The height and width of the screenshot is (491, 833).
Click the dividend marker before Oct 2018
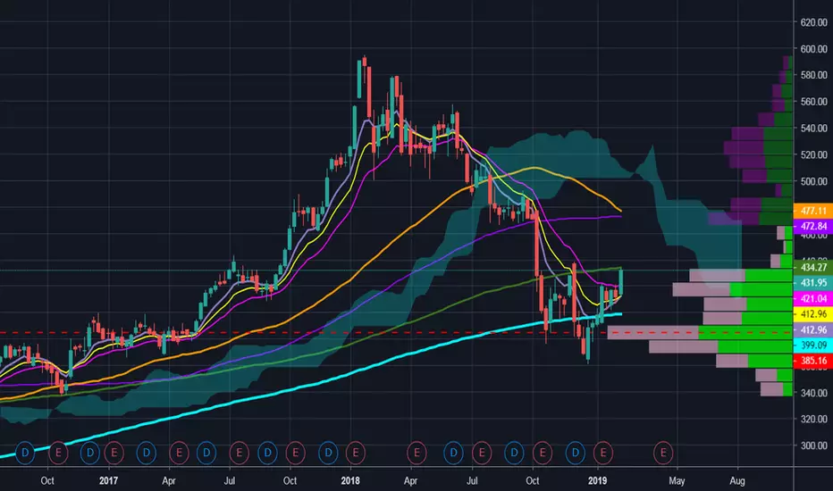(514, 453)
